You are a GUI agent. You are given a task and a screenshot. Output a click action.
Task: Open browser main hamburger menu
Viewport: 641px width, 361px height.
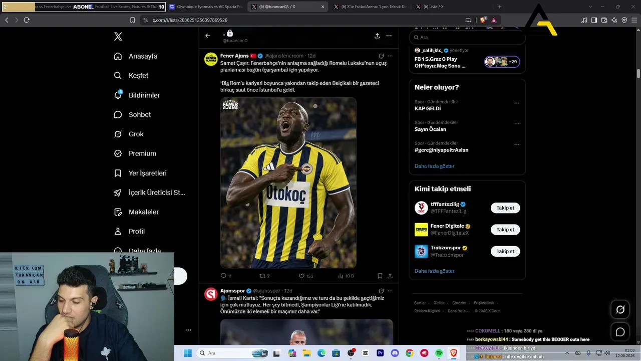(634, 20)
